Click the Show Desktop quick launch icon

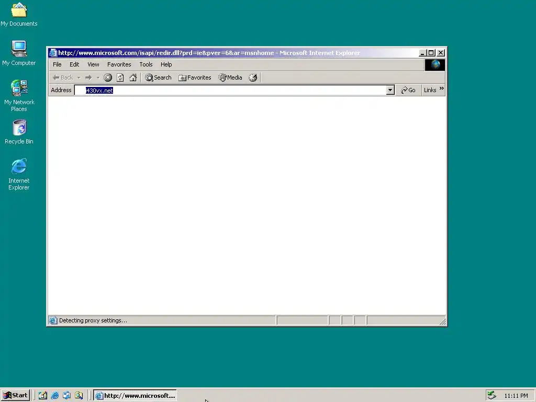43,396
